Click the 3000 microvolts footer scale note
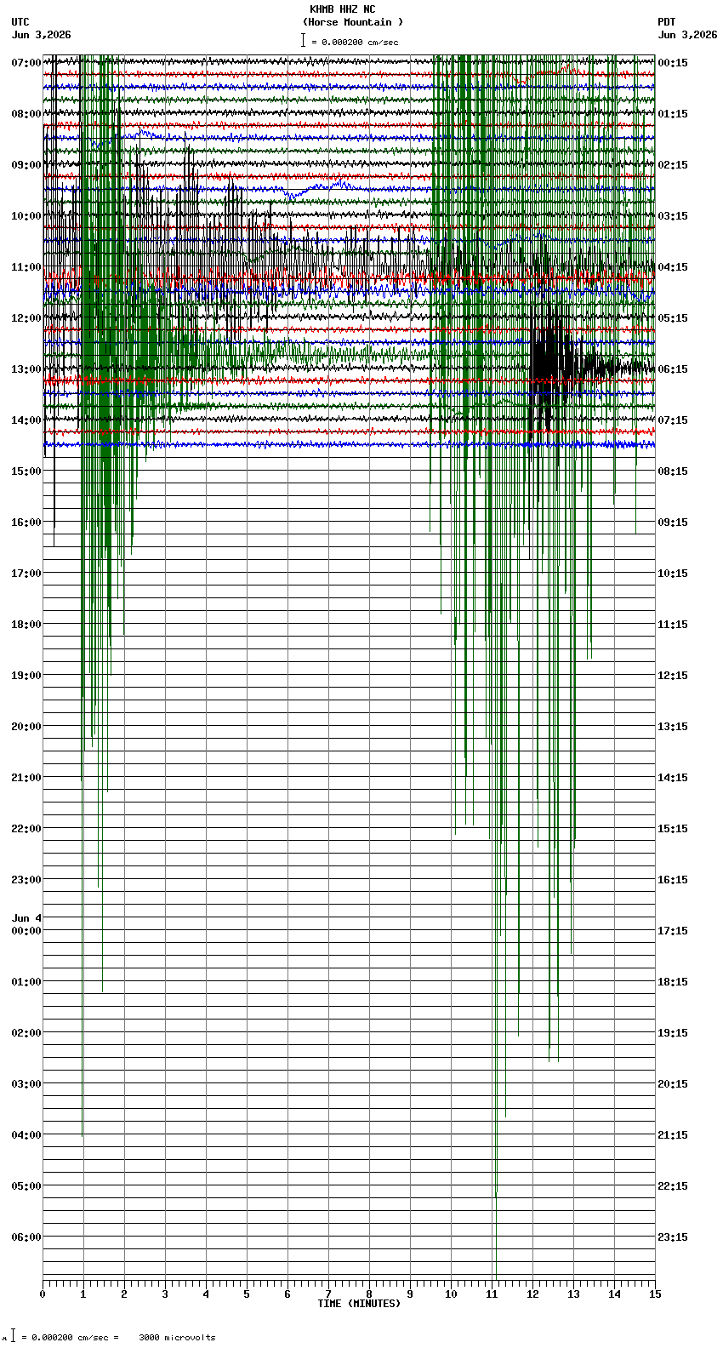723x1348 pixels. click(x=177, y=1338)
